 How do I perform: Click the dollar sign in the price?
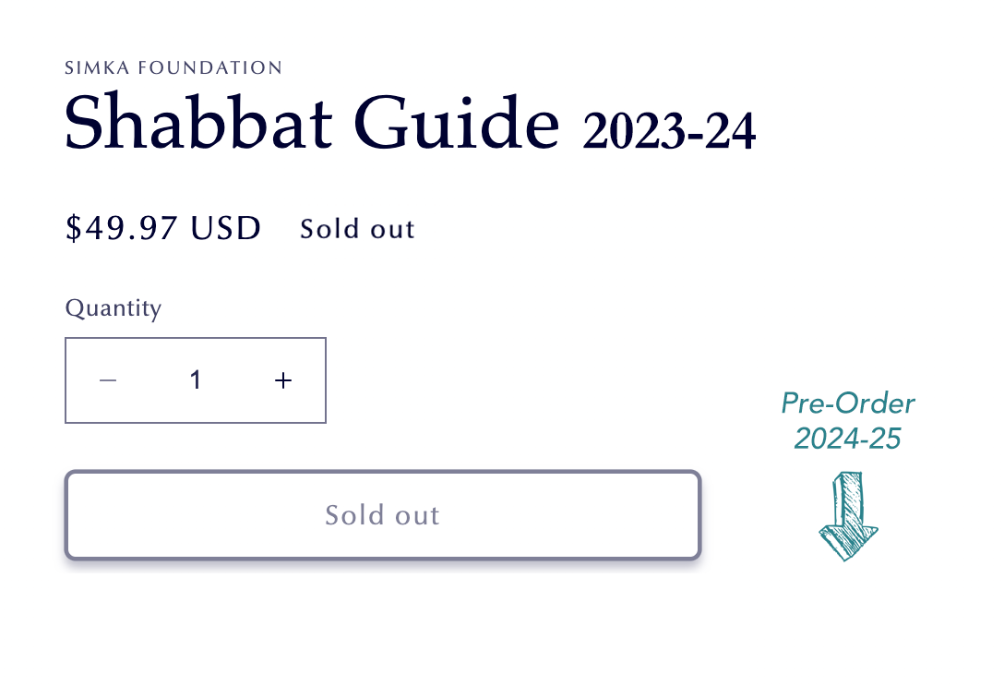tap(73, 228)
